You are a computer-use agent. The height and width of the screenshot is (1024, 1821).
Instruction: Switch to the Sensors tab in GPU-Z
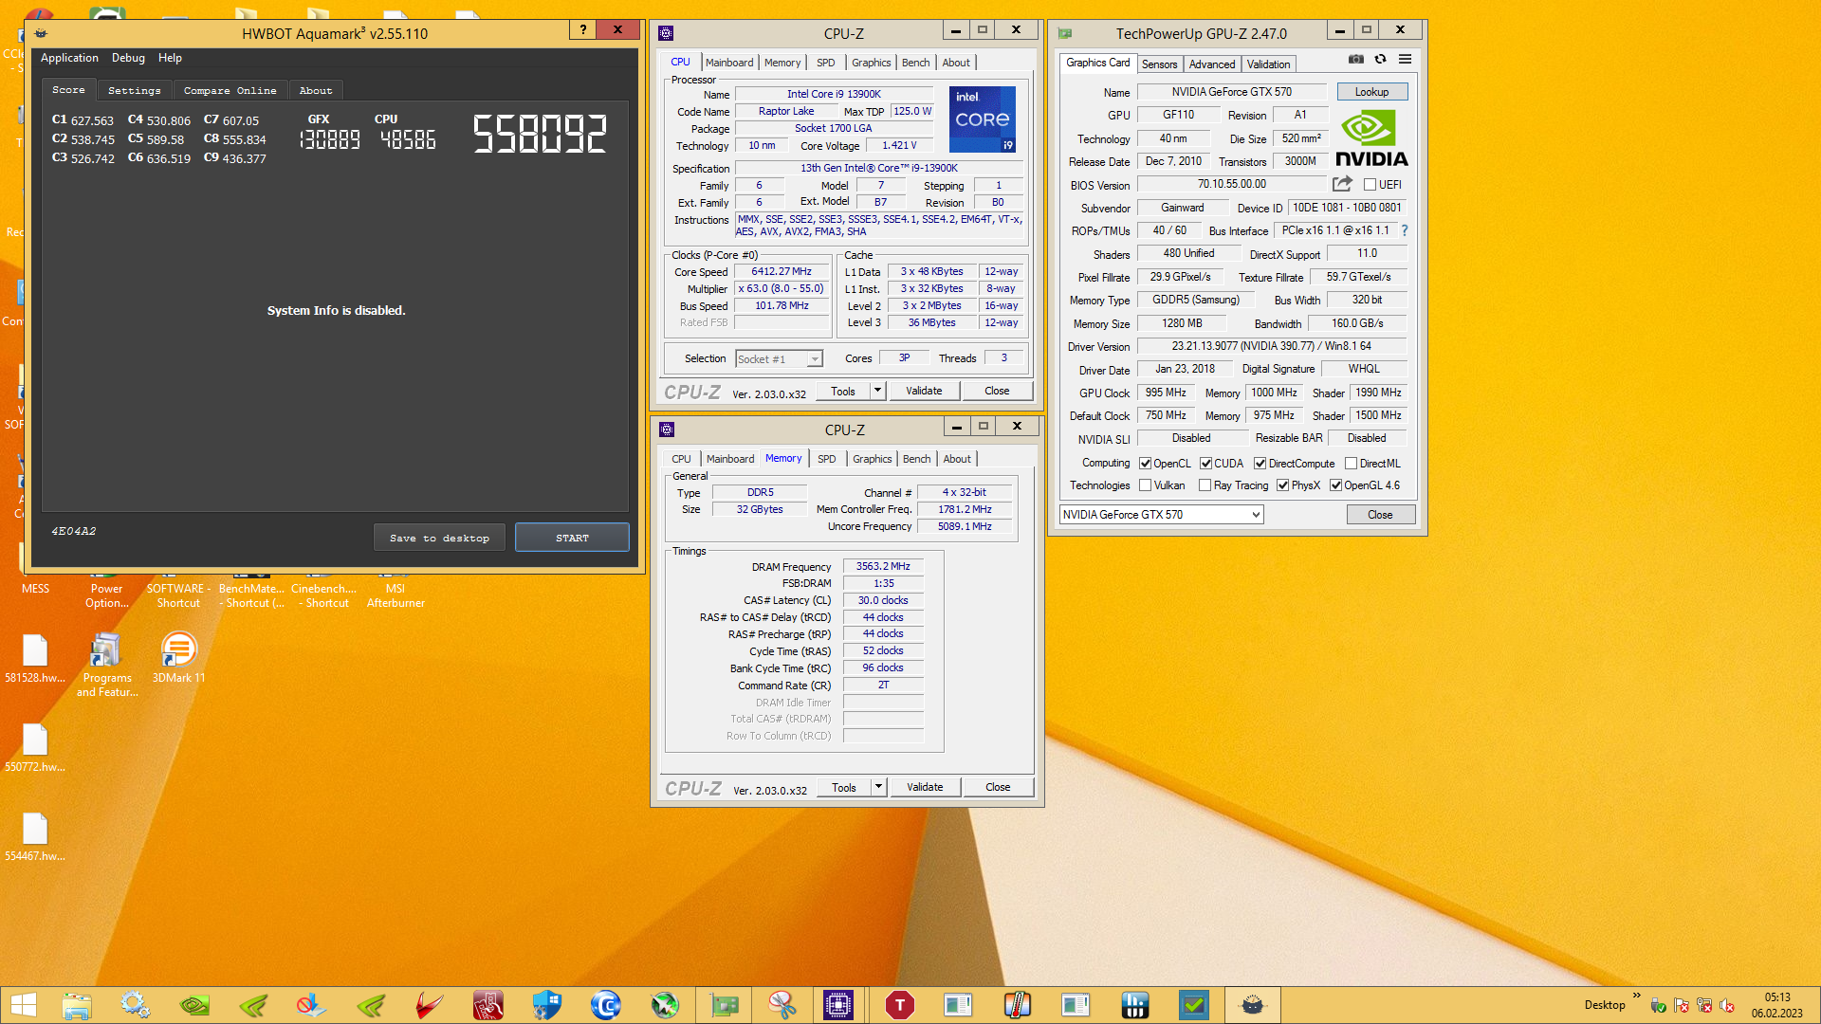(x=1159, y=64)
